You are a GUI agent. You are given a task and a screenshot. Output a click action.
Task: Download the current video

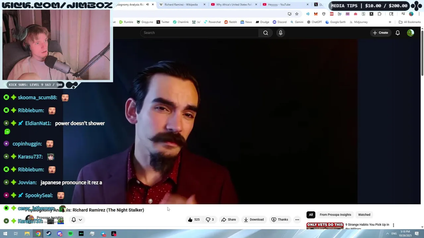(254, 219)
